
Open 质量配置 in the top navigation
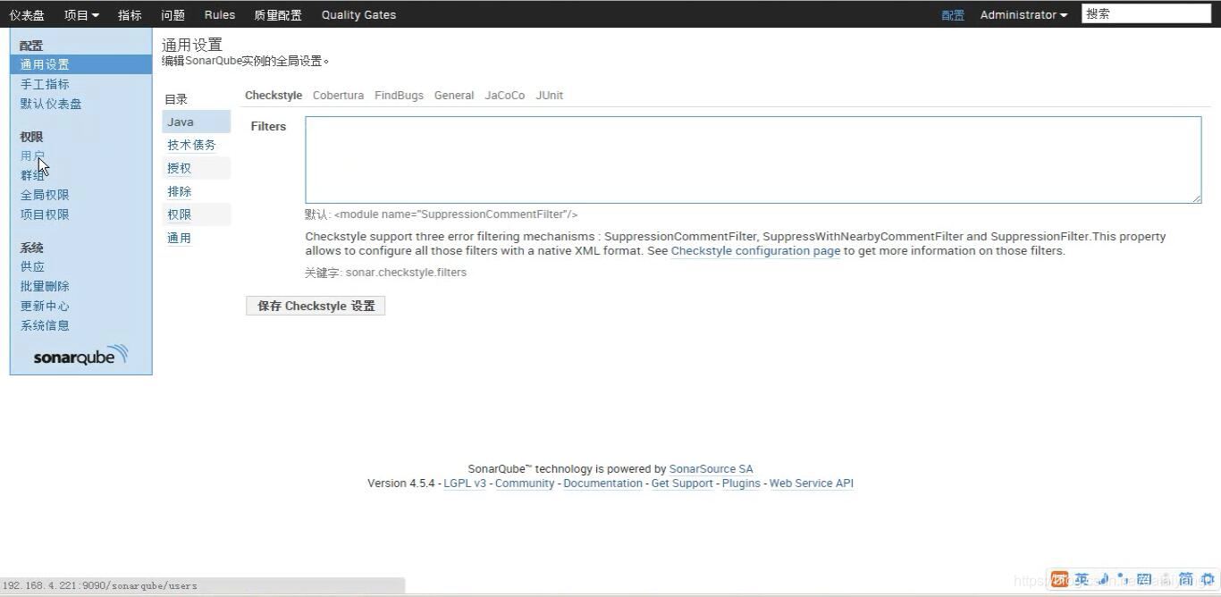pos(278,14)
